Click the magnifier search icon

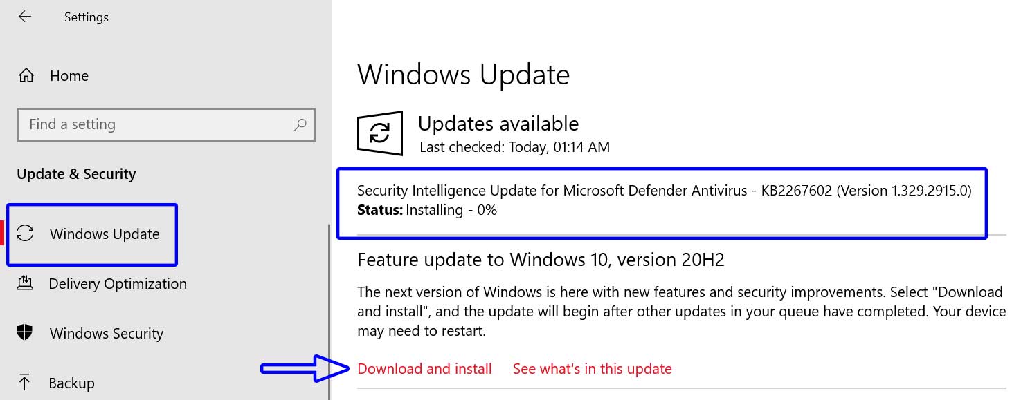click(x=300, y=125)
